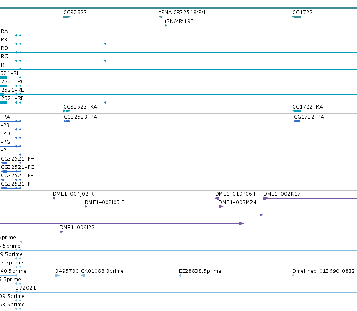357x311 pixels.
Task: Select the CG32521-PH label
Action: point(18,158)
